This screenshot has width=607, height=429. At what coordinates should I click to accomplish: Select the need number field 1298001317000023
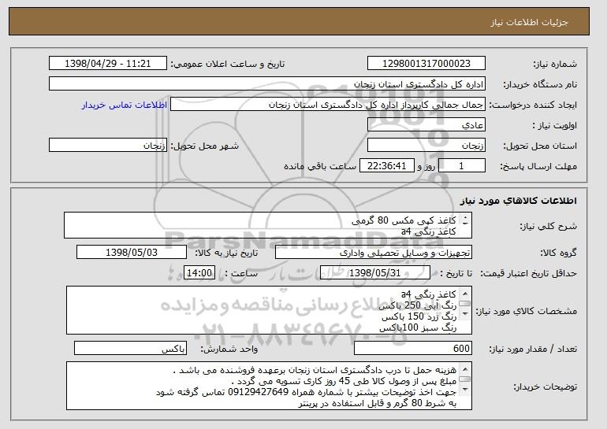pyautogui.click(x=426, y=64)
